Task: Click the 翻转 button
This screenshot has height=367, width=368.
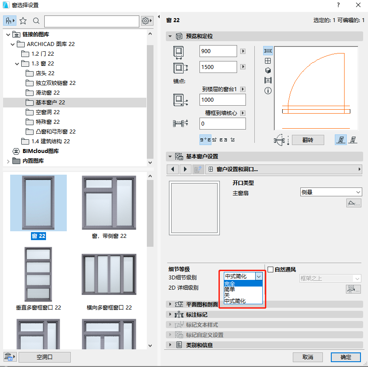Action: 308,140
